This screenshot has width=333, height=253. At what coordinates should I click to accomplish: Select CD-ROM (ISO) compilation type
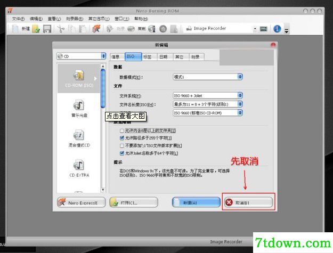79,78
